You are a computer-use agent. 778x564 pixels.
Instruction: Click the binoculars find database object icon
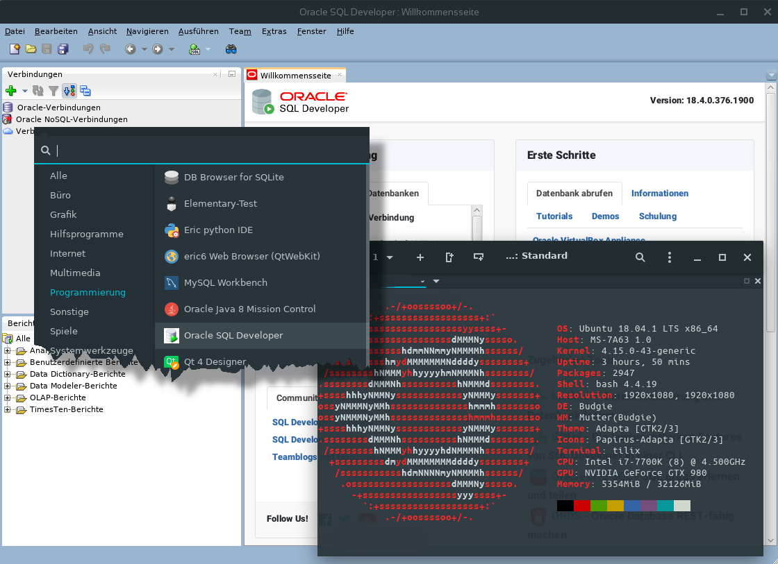pyautogui.click(x=231, y=49)
